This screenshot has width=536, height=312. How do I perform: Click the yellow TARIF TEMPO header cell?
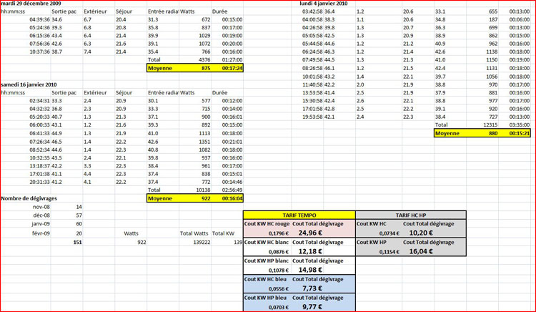[298, 214]
